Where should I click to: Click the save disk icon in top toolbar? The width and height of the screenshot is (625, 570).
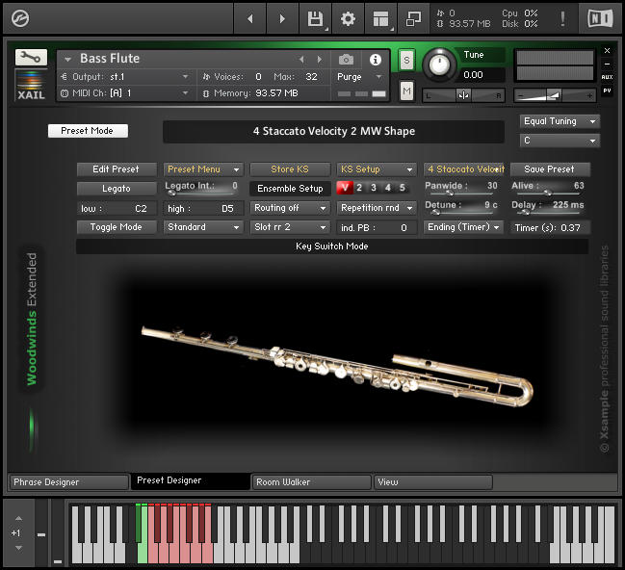tap(315, 18)
